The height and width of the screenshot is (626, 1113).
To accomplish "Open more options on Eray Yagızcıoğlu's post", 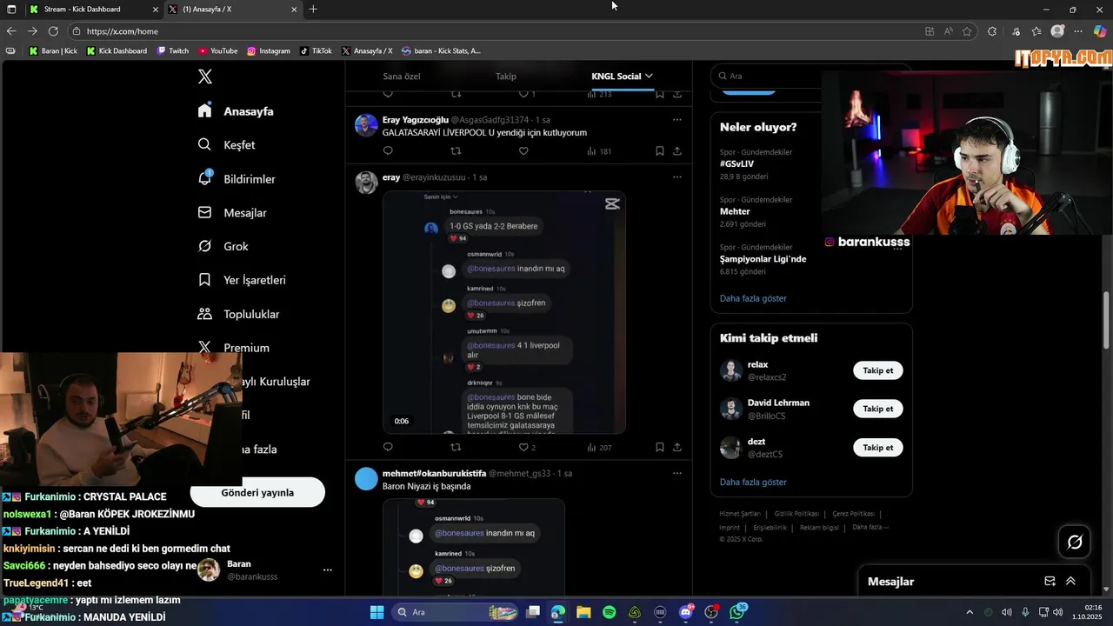I will (x=677, y=120).
